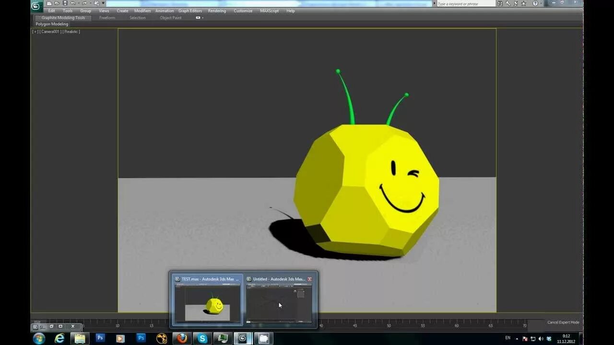The height and width of the screenshot is (345, 614).
Task: Click the Redo arrow icon
Action: 84,3
